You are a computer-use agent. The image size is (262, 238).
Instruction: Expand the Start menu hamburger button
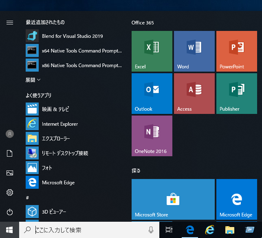click(10, 22)
